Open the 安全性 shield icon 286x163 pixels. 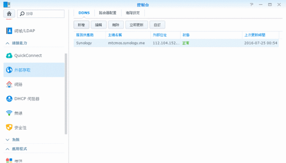click(9, 128)
